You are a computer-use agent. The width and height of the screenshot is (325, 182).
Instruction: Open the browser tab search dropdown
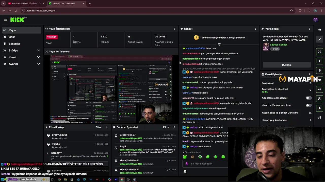pos(3,3)
